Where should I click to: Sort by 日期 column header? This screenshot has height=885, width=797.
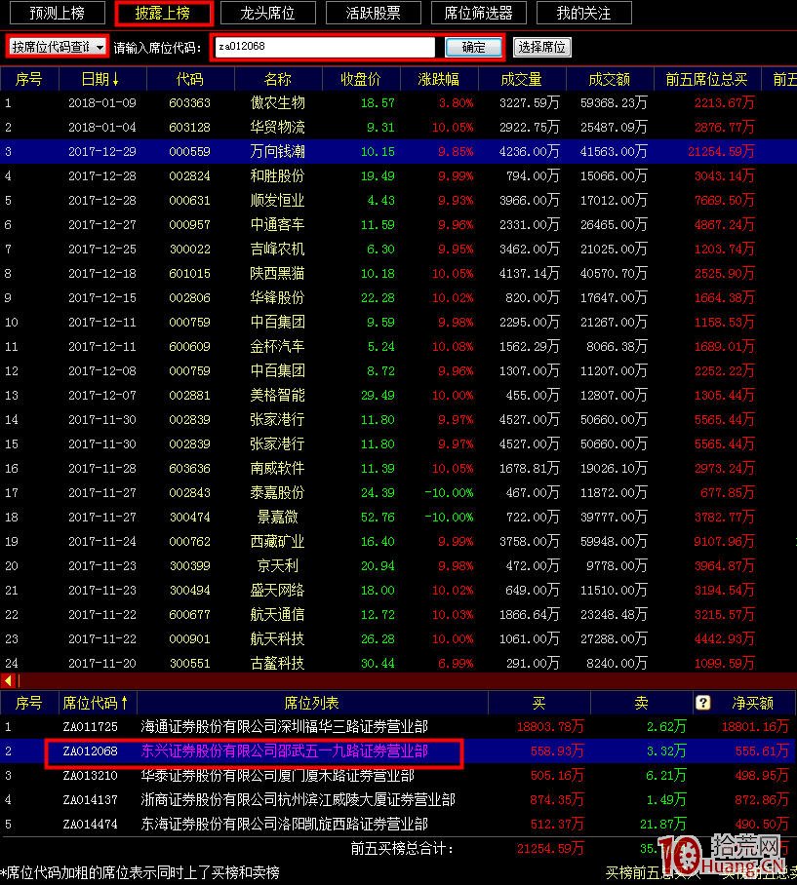tap(102, 79)
